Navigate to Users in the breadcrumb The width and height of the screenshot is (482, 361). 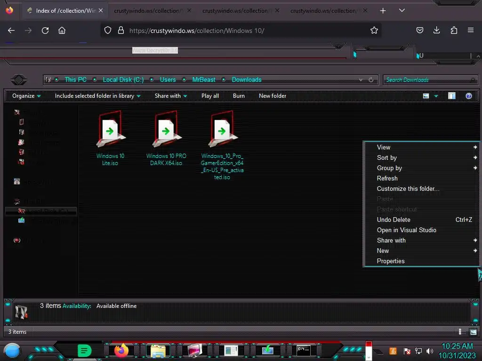click(x=168, y=80)
